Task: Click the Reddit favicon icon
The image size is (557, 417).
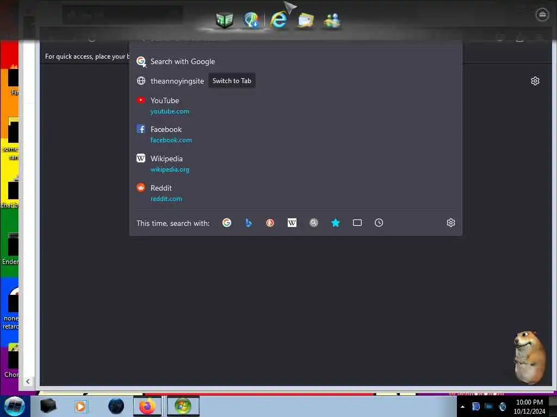Action: [141, 187]
